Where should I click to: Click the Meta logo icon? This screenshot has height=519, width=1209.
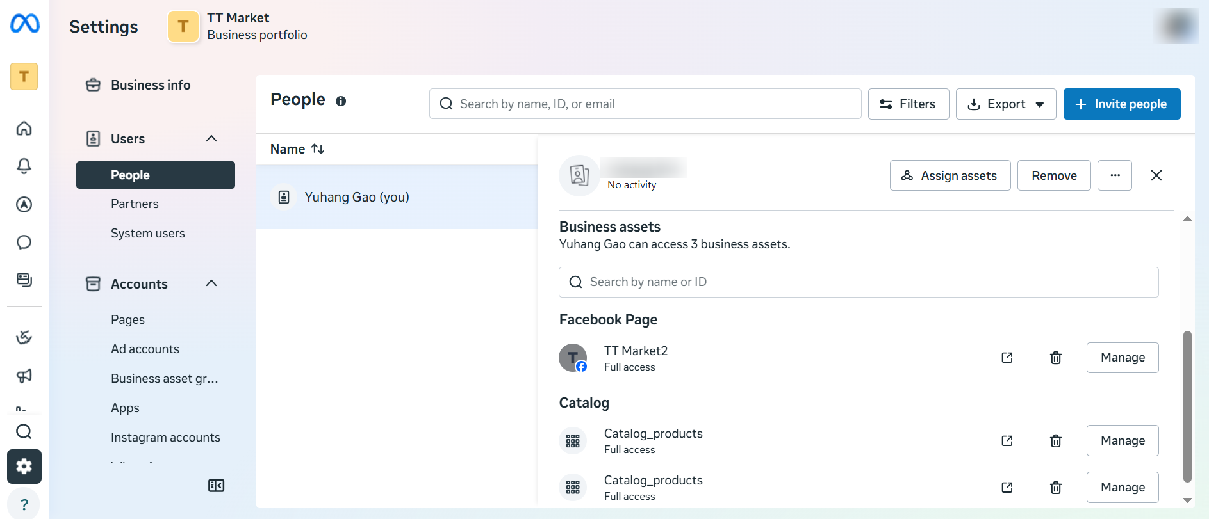point(25,24)
